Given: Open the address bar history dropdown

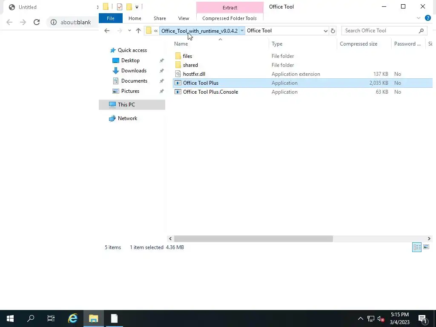Looking at the screenshot, I should 326,31.
